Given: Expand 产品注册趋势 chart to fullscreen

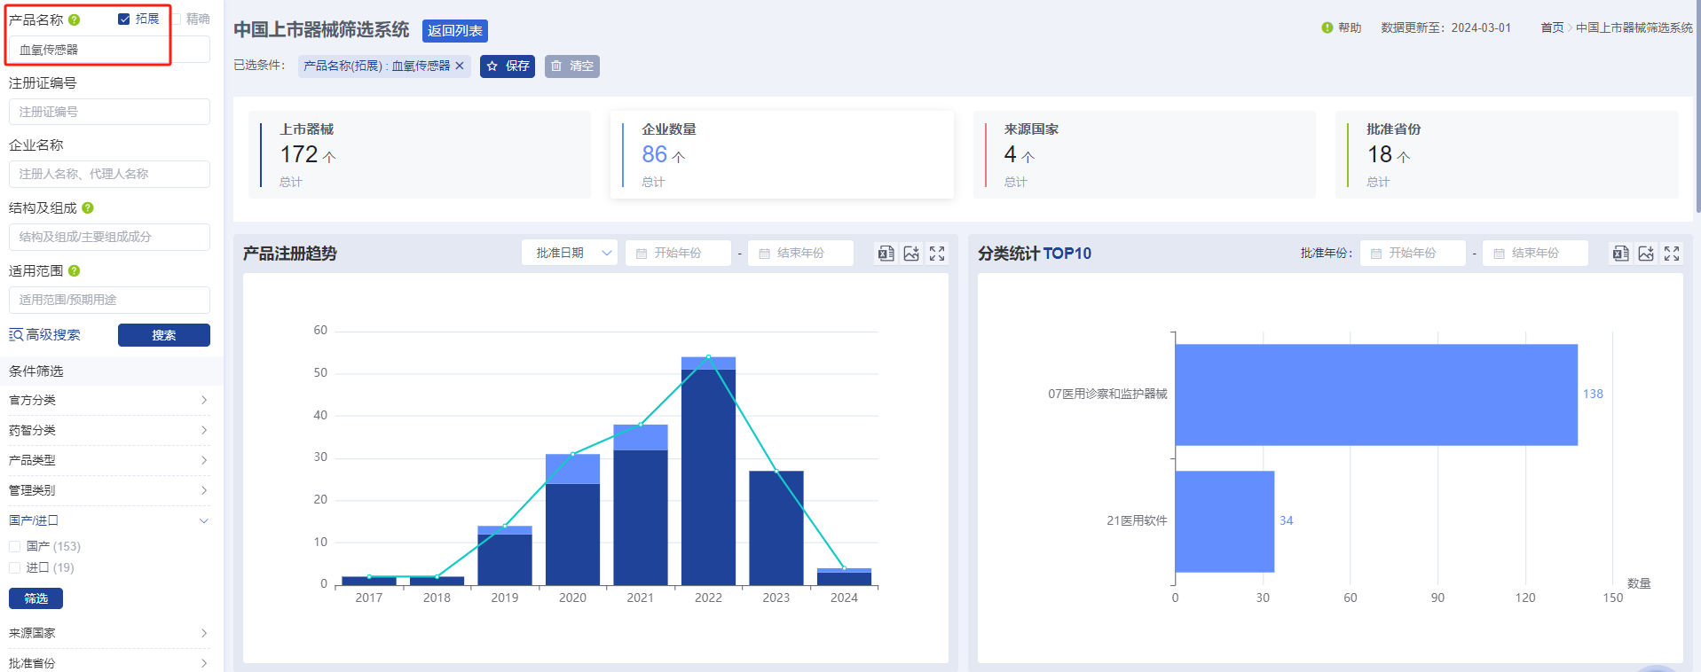Looking at the screenshot, I should click(937, 254).
